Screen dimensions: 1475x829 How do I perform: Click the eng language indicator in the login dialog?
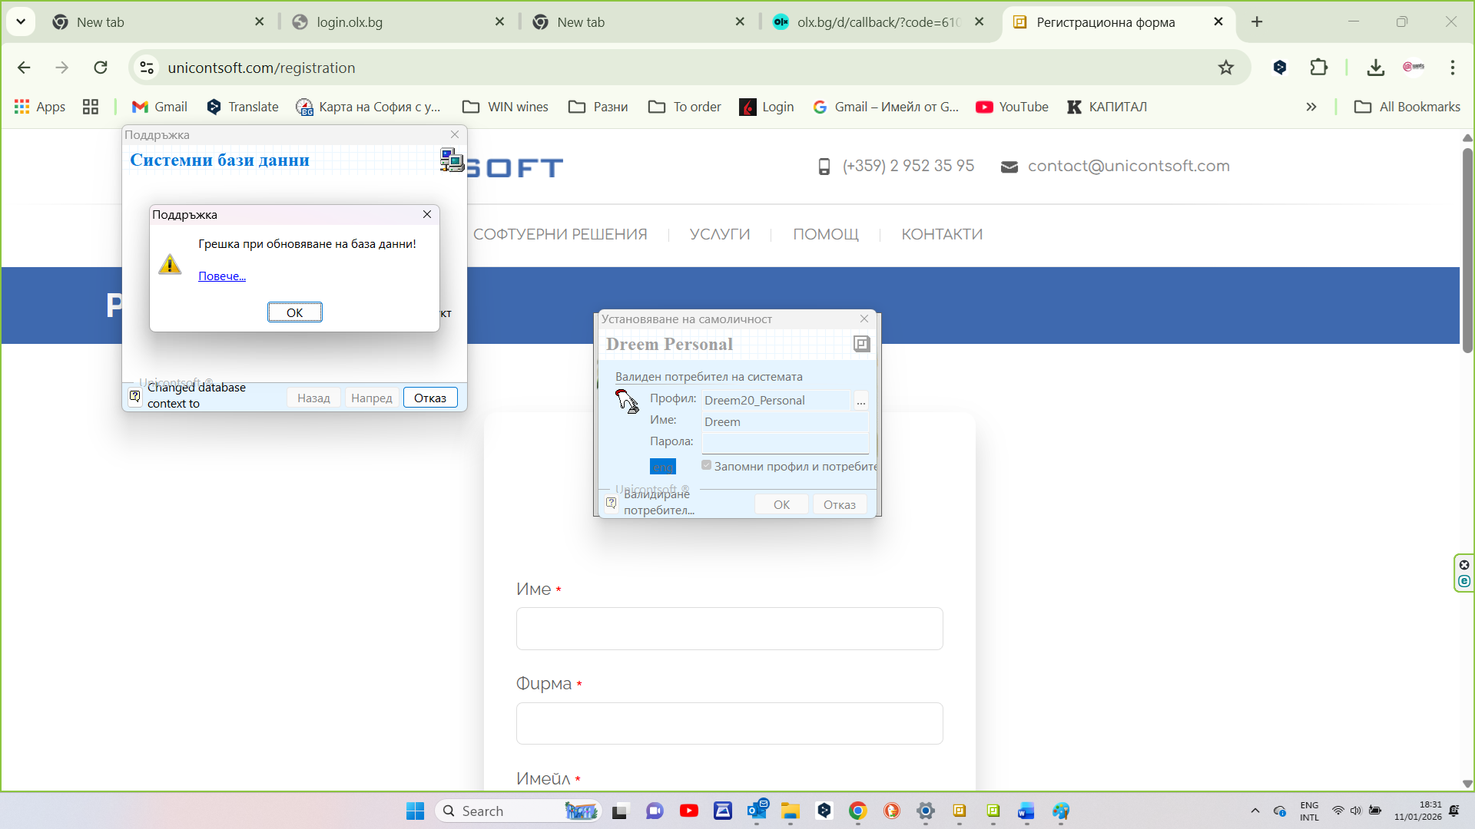pos(662,467)
